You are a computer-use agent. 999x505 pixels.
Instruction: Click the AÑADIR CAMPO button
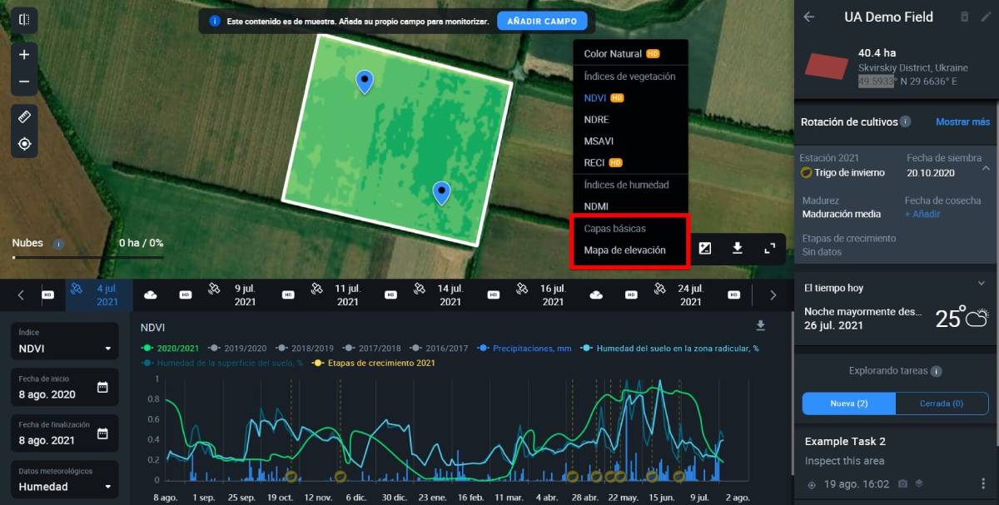(x=542, y=21)
